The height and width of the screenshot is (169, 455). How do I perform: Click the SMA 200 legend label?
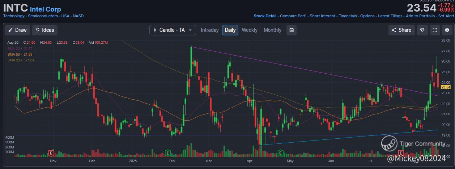pyautogui.click(x=21, y=60)
